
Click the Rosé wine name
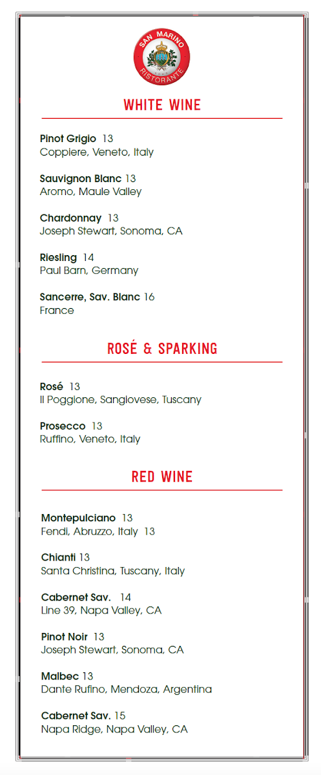[x=52, y=387]
